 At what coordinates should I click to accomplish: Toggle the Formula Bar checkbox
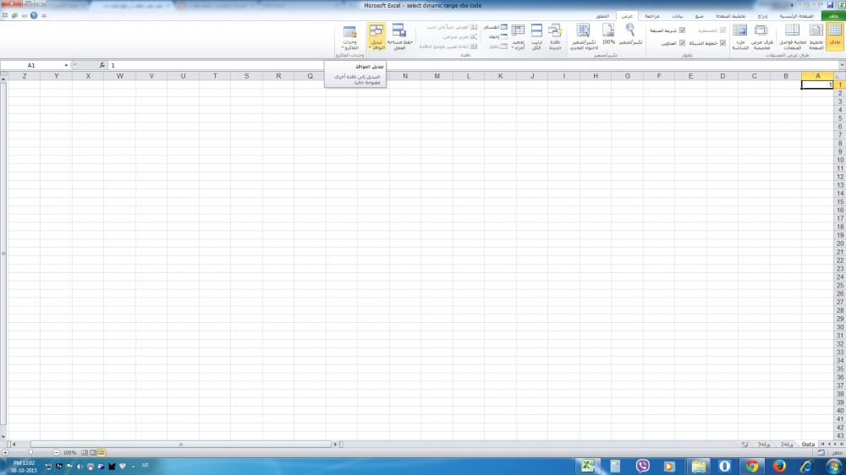pyautogui.click(x=682, y=30)
